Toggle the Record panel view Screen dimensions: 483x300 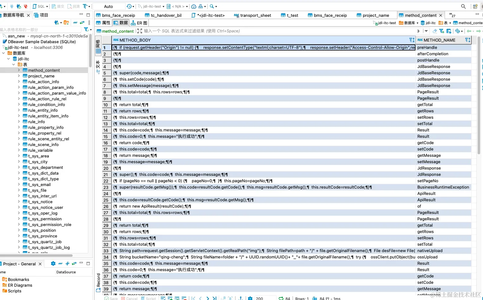click(x=98, y=283)
